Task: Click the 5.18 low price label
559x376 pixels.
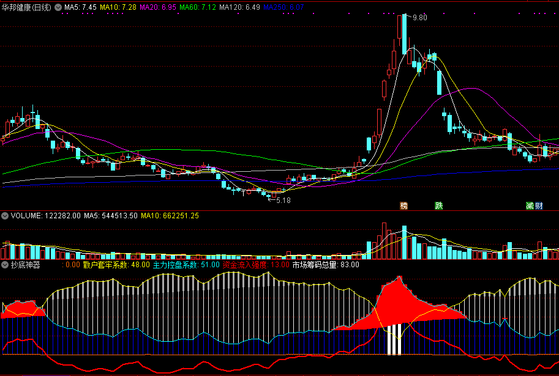Action: pyautogui.click(x=283, y=201)
